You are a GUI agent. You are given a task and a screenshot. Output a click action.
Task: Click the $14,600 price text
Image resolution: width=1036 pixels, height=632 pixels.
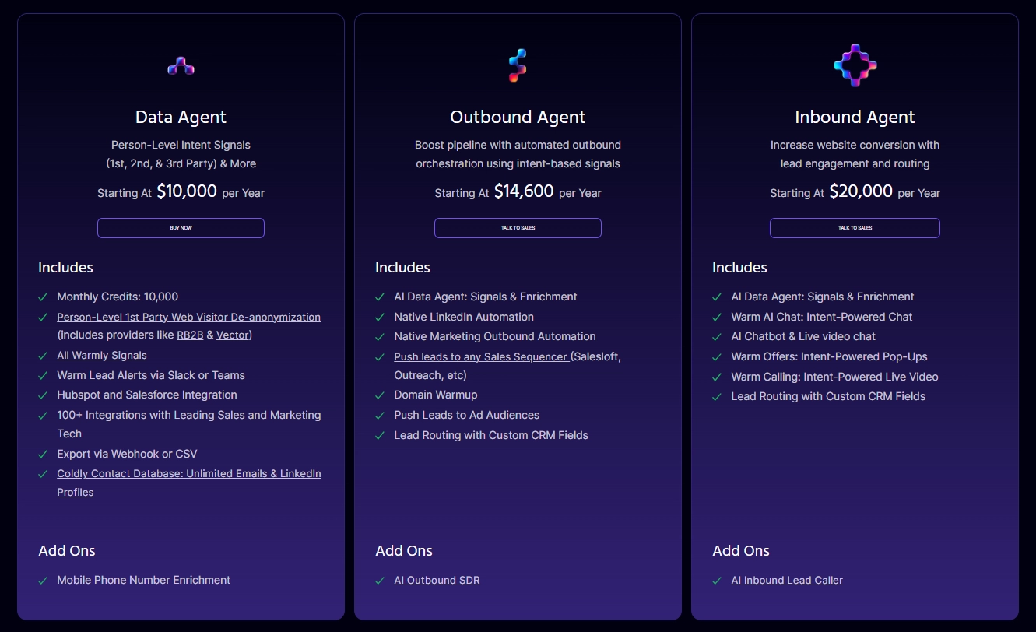pos(524,191)
